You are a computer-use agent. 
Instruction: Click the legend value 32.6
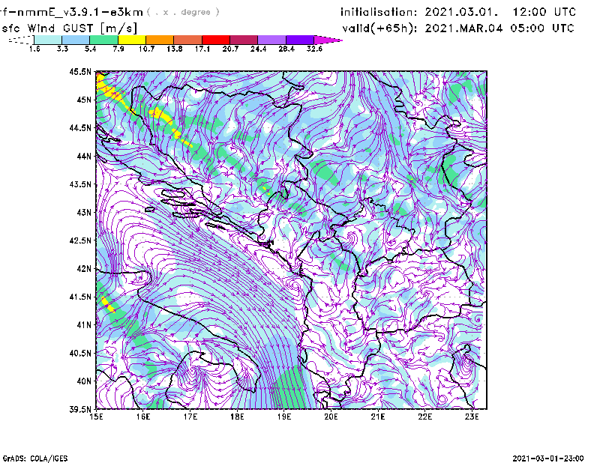point(314,49)
